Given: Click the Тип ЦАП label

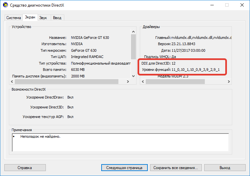Looking at the screenshot, I should (x=58, y=57).
